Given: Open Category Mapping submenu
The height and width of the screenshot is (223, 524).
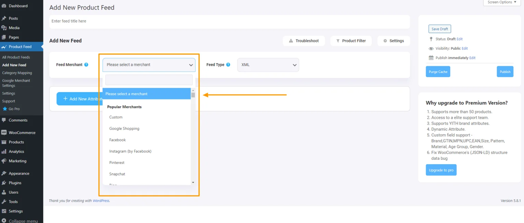Looking at the screenshot, I should click(17, 73).
